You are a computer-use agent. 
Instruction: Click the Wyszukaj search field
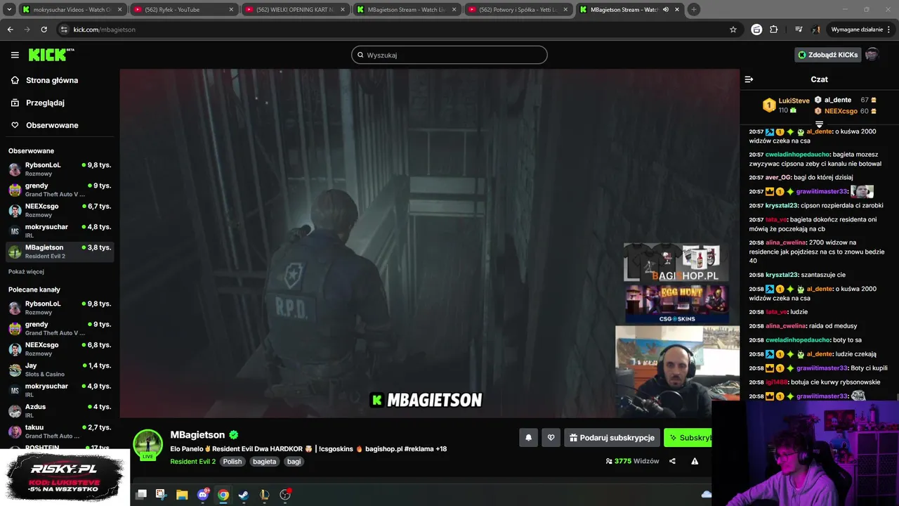(x=449, y=55)
